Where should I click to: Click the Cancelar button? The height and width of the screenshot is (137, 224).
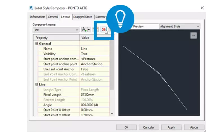point(149,127)
